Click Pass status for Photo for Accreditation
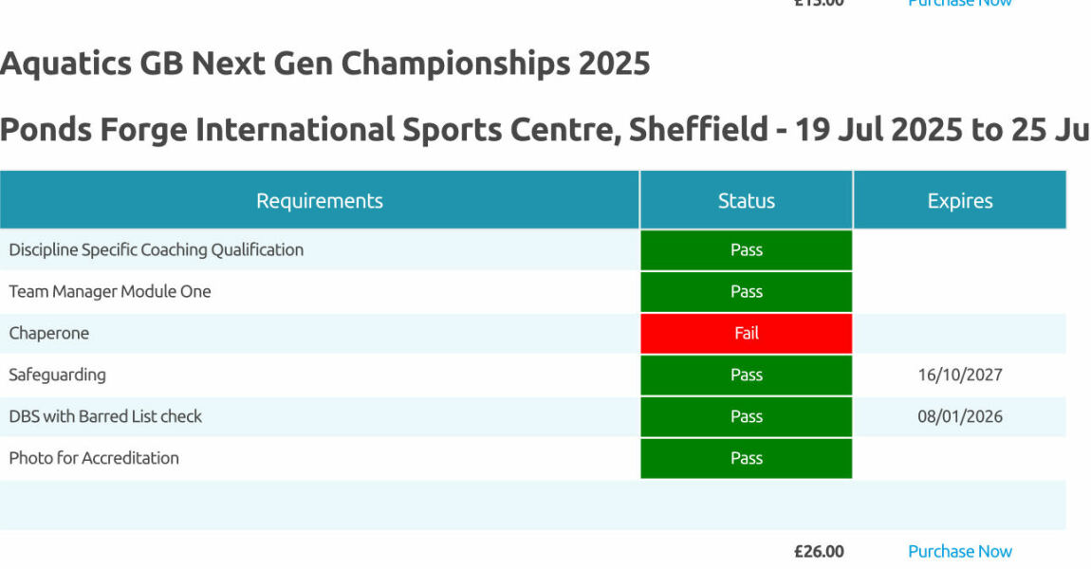1091x569 pixels. (x=746, y=458)
